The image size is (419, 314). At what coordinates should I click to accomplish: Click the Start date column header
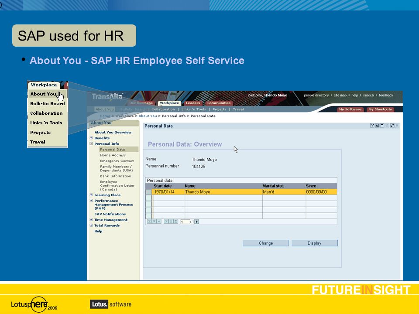click(163, 186)
